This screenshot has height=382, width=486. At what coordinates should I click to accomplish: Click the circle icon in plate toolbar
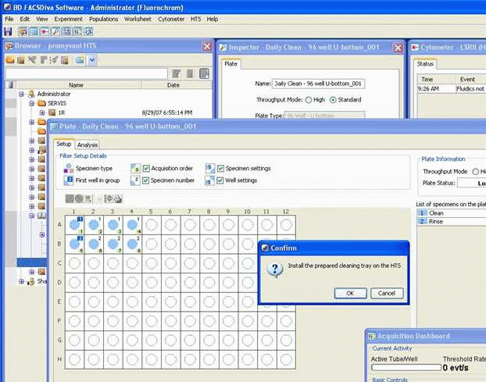[x=79, y=198]
